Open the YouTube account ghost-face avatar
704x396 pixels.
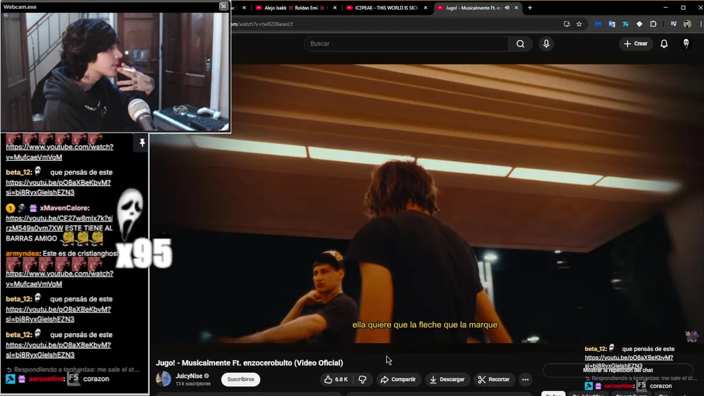(686, 43)
